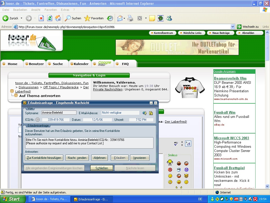Open the Private Nachrichten link
Viewport: 270px width, 203px height.
108,89
